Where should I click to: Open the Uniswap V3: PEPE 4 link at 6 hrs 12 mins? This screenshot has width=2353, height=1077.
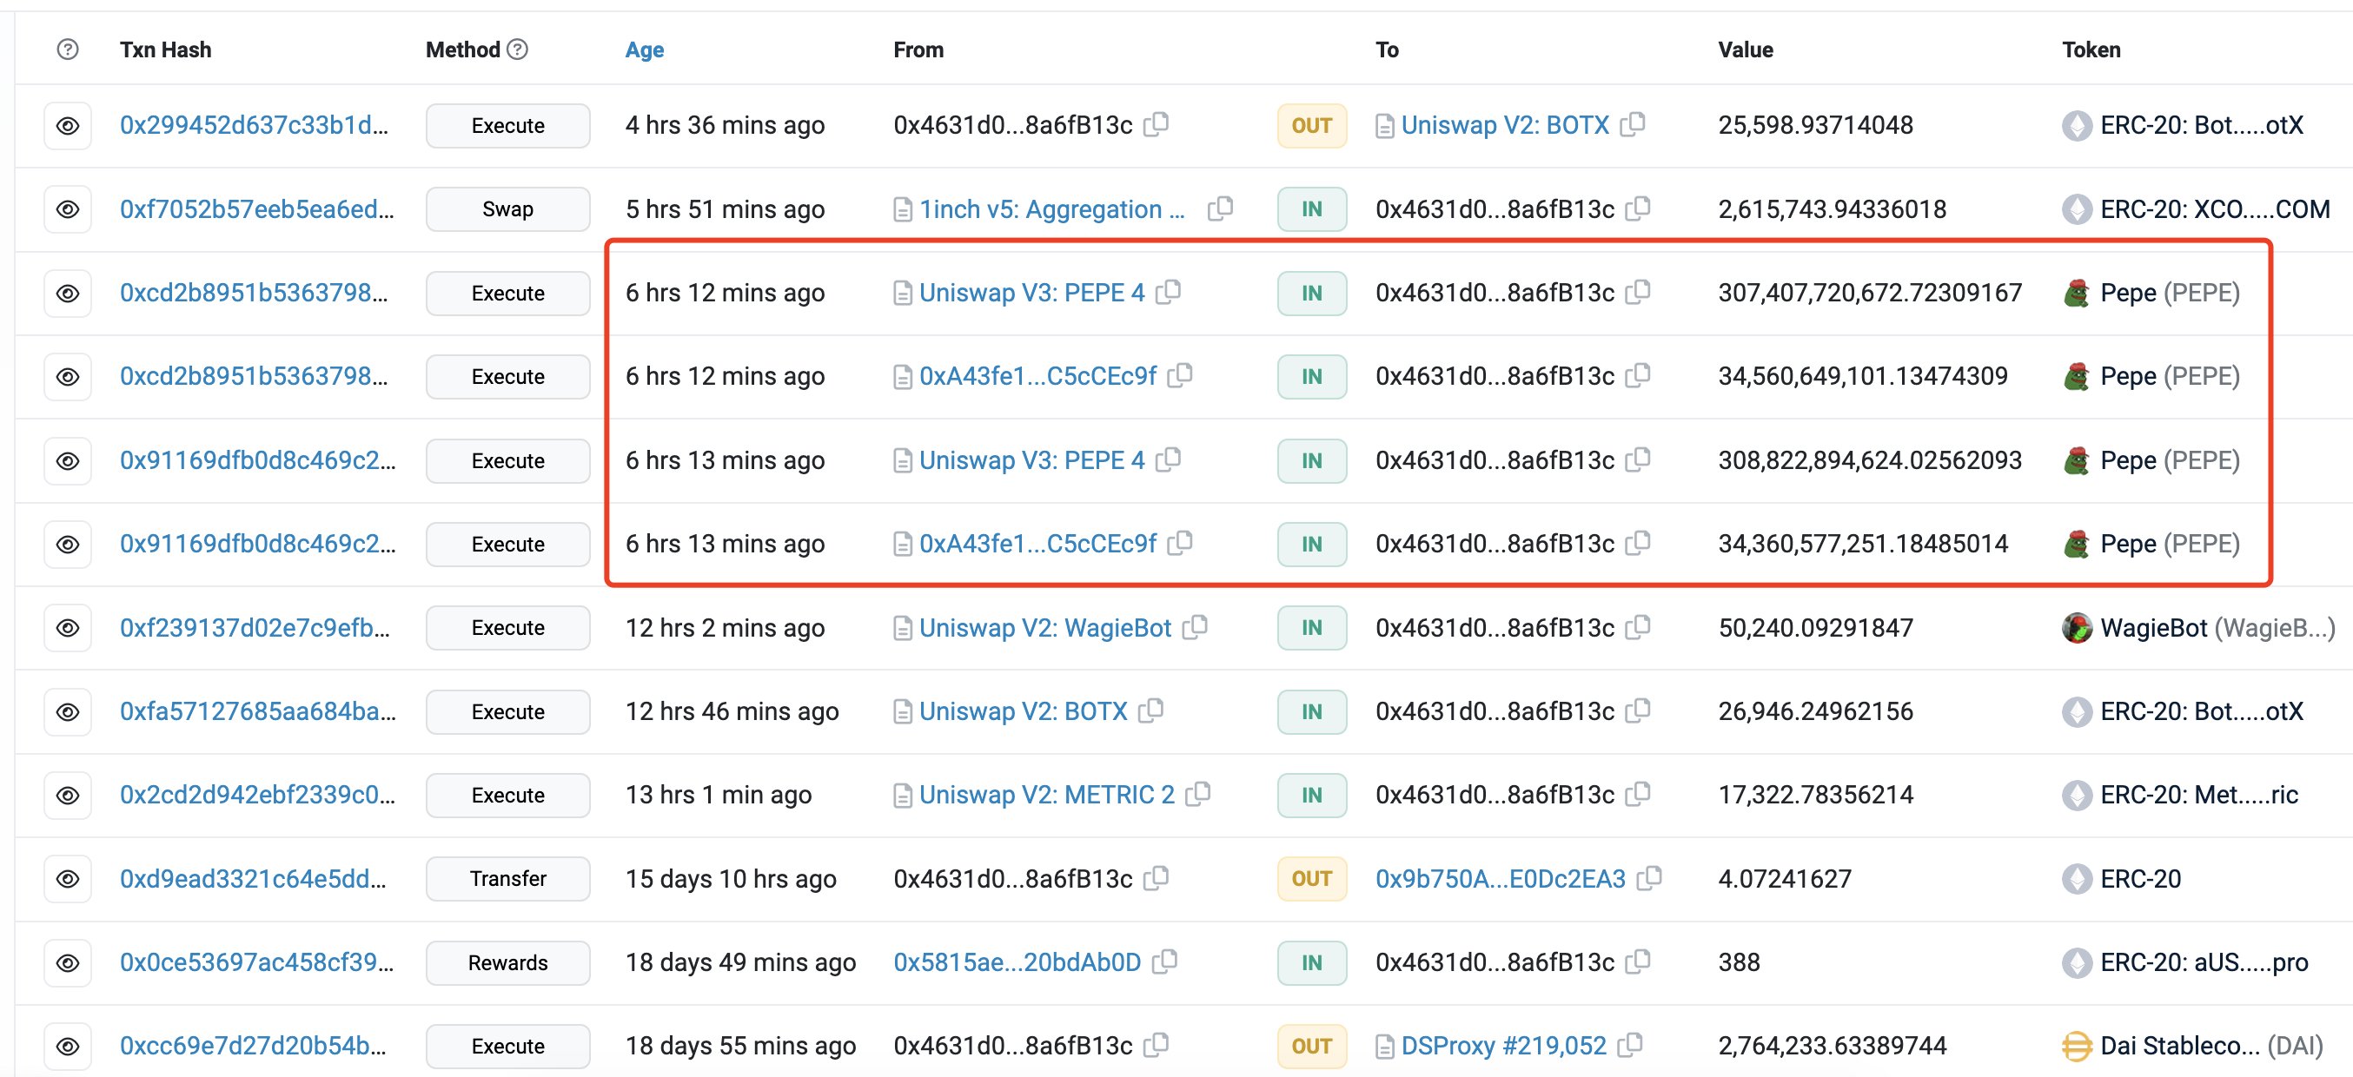coord(1032,293)
